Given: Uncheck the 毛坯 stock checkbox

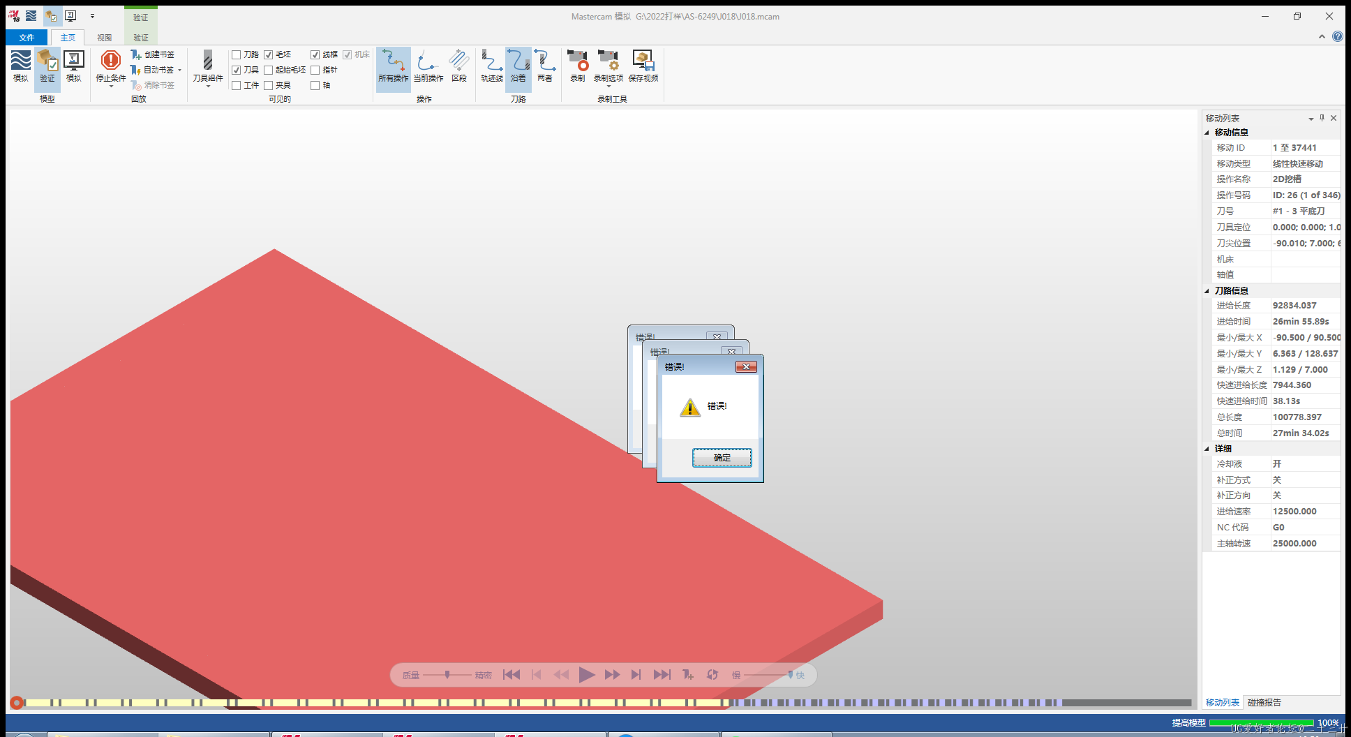Looking at the screenshot, I should (x=269, y=54).
